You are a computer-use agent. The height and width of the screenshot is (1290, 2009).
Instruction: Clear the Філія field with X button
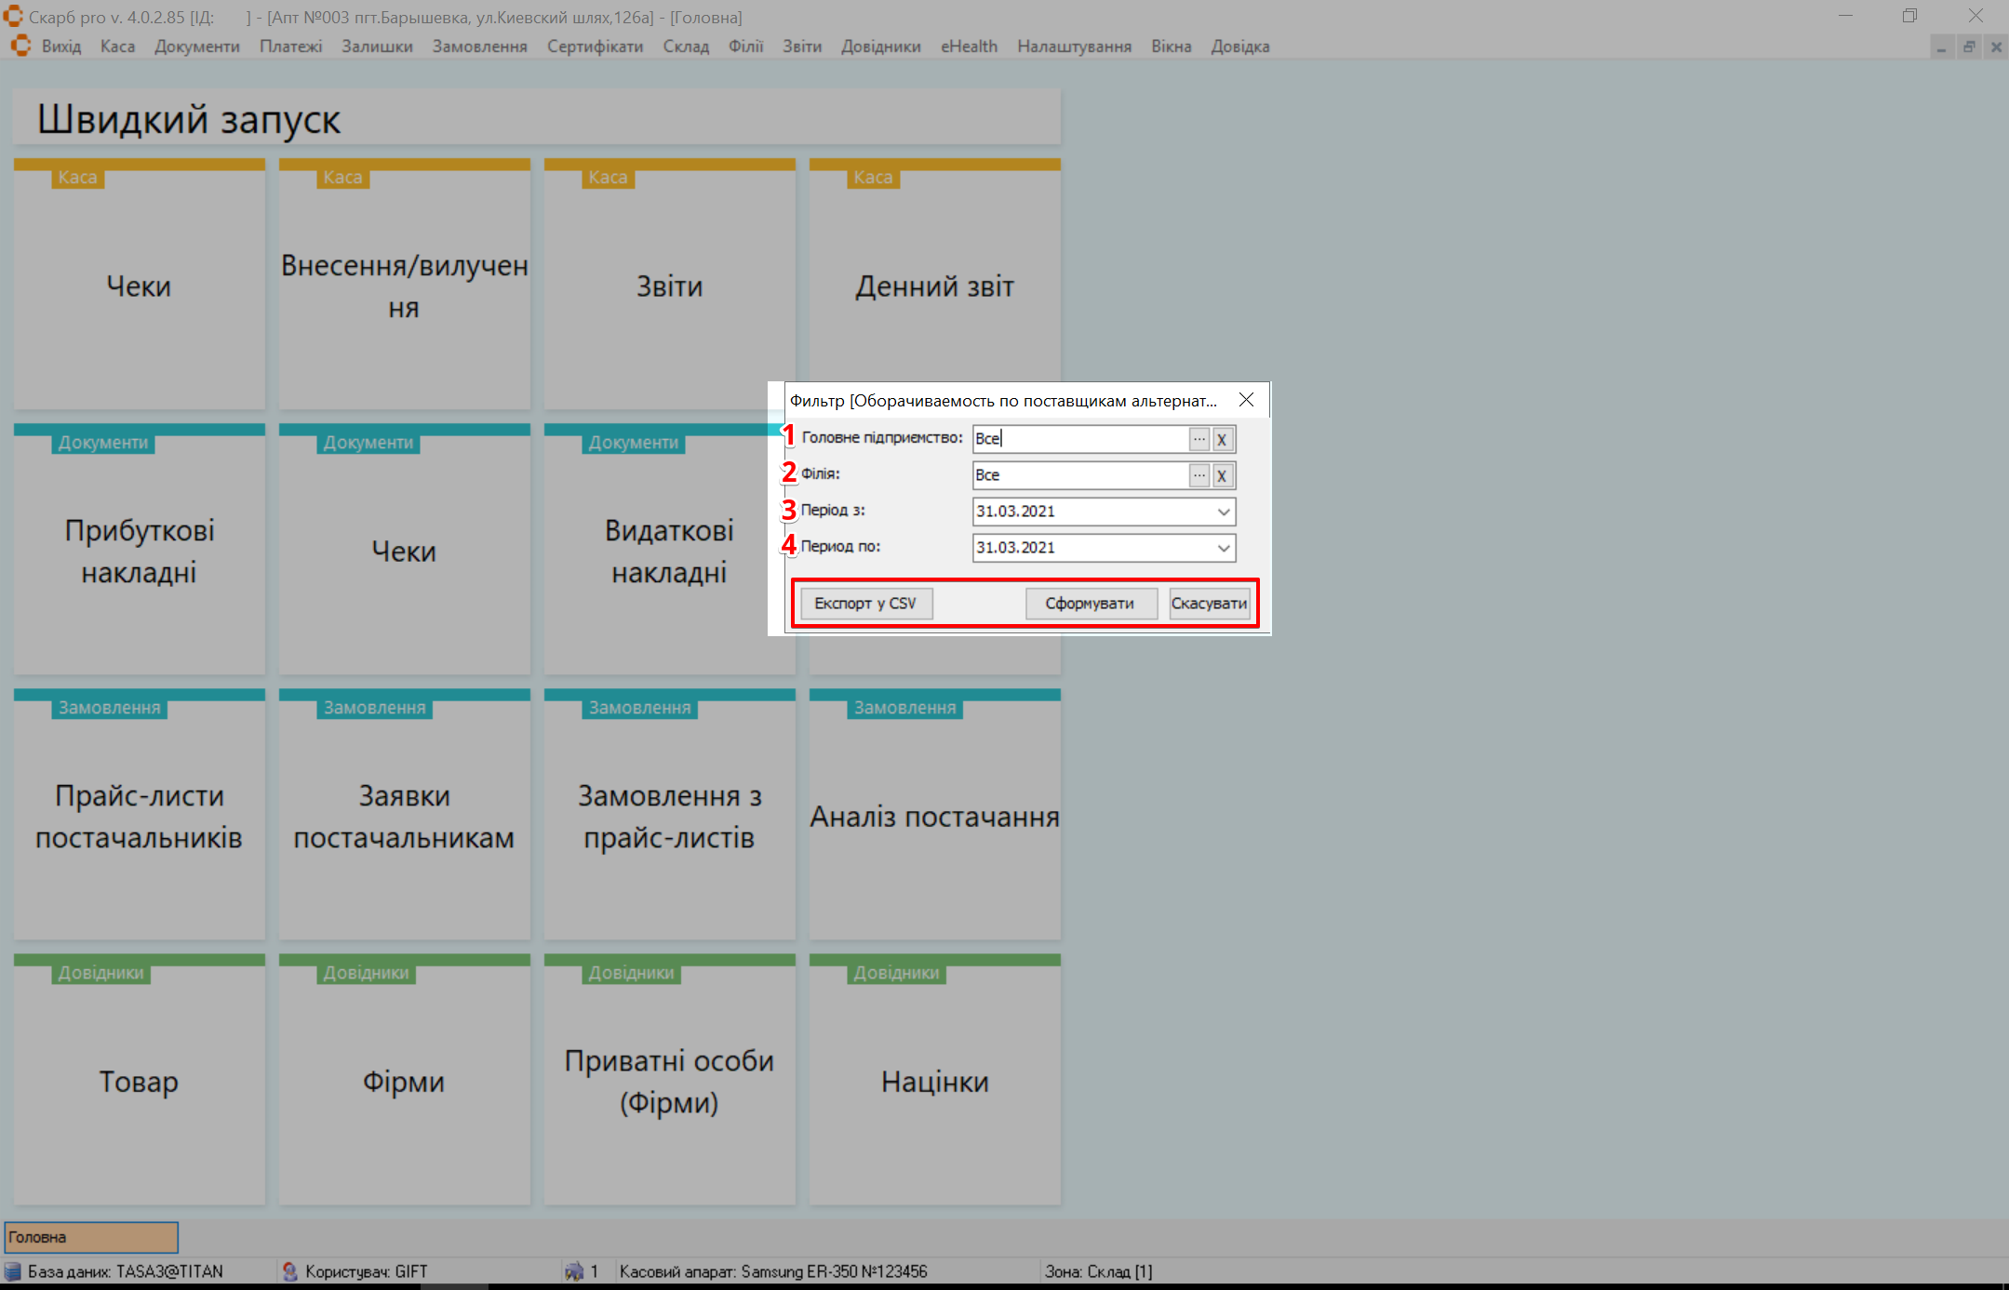1222,475
